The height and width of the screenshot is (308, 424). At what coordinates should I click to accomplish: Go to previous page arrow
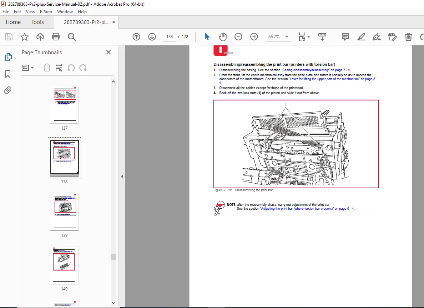[136, 37]
